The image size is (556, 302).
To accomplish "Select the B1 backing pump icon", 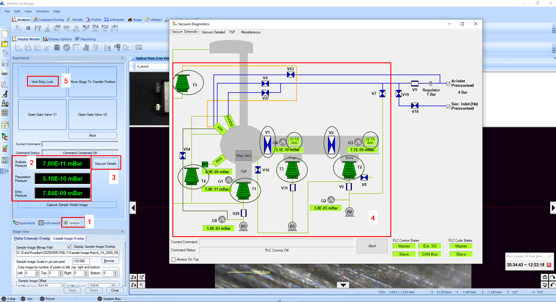I will pyautogui.click(x=243, y=226).
